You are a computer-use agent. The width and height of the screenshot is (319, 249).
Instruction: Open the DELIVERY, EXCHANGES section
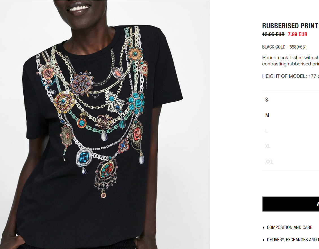[x=293, y=240]
